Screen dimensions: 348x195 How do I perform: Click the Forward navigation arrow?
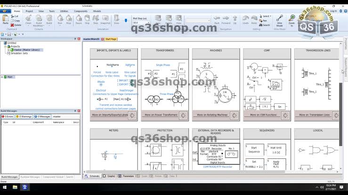(x=226, y=18)
